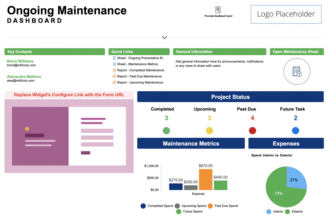The width and height of the screenshot is (326, 218).
Task: Open the Report - Upcoming Maintenance report icon
Action: tap(113, 82)
